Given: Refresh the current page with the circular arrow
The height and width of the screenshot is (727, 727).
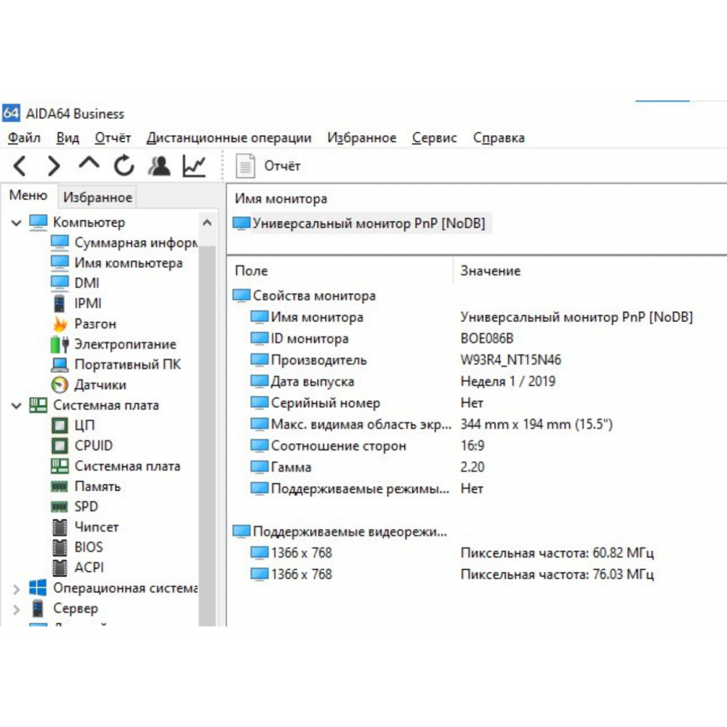Looking at the screenshot, I should point(124,166).
